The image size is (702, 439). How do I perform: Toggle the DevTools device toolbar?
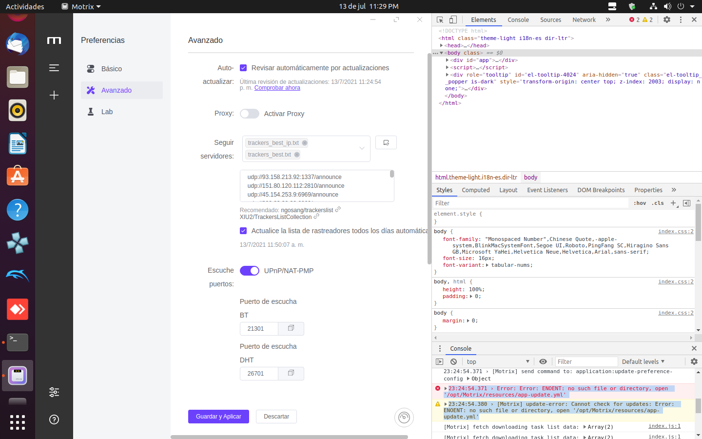[x=453, y=20]
